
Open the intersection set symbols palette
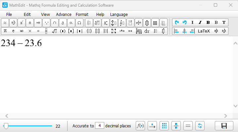pos(55,23)
